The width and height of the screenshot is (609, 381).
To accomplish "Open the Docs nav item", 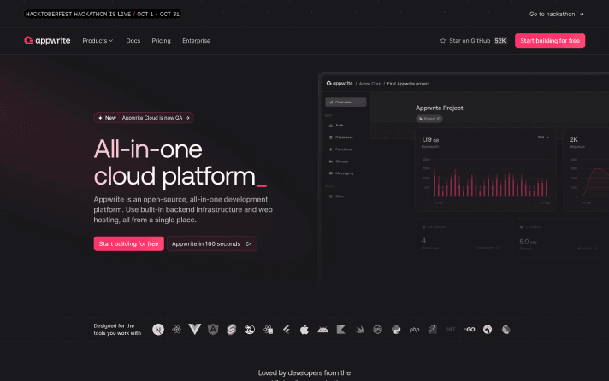I will click(x=133, y=41).
